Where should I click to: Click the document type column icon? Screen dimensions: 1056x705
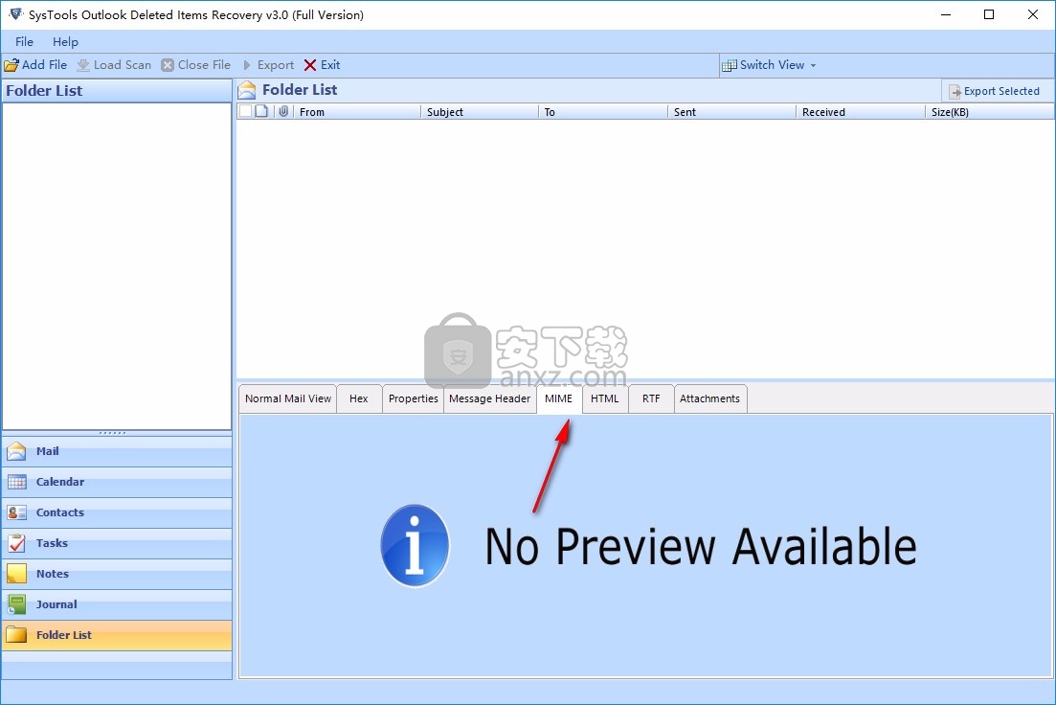(262, 111)
